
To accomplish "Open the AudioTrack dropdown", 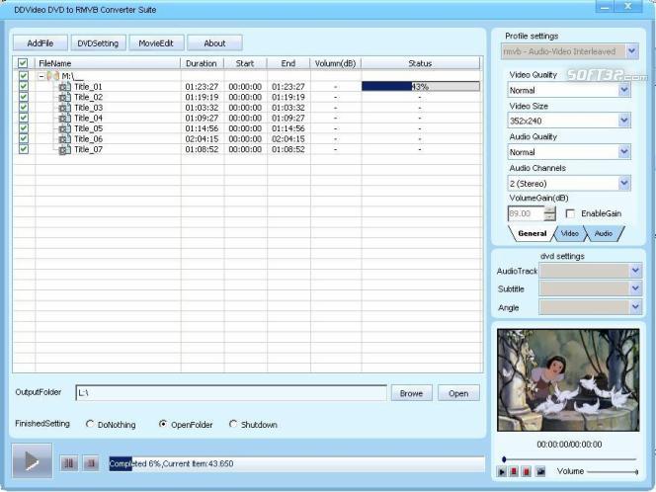I will pyautogui.click(x=635, y=271).
